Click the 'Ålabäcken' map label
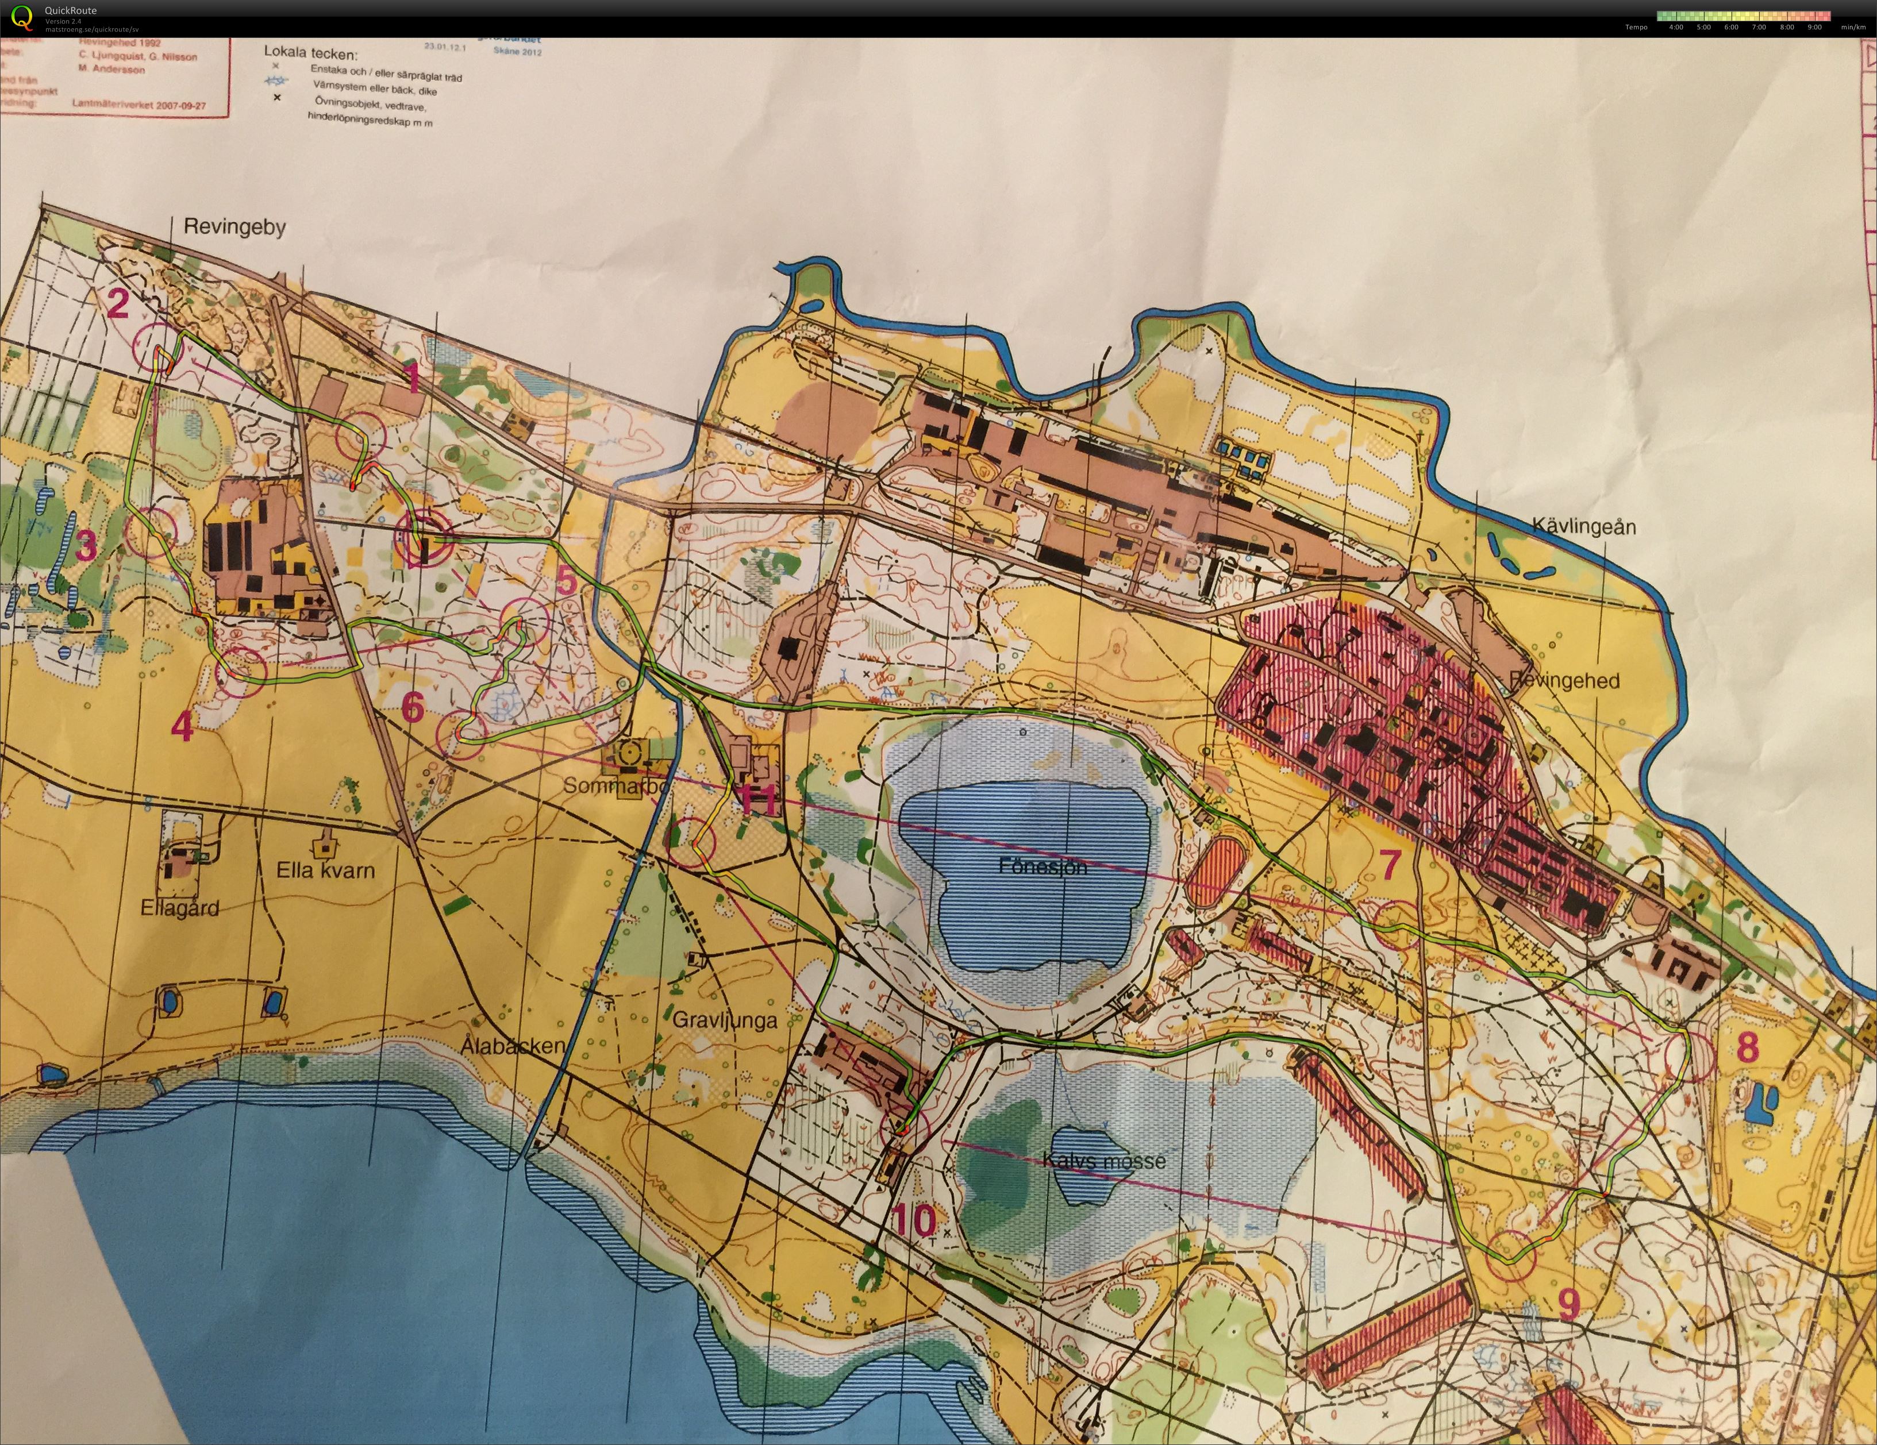Screen dimensions: 1877x1445 click(x=513, y=1046)
